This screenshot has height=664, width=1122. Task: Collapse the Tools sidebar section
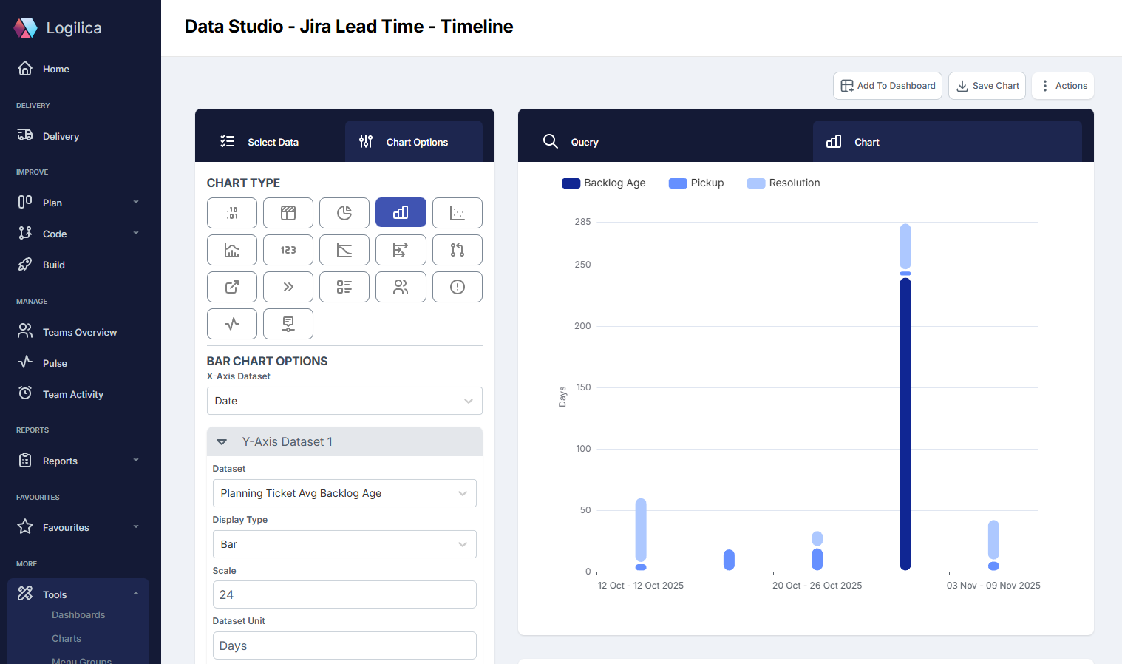[x=135, y=594]
